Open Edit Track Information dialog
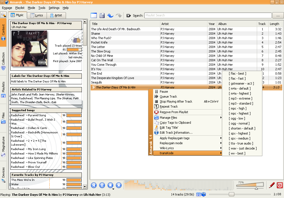 coord(187,133)
